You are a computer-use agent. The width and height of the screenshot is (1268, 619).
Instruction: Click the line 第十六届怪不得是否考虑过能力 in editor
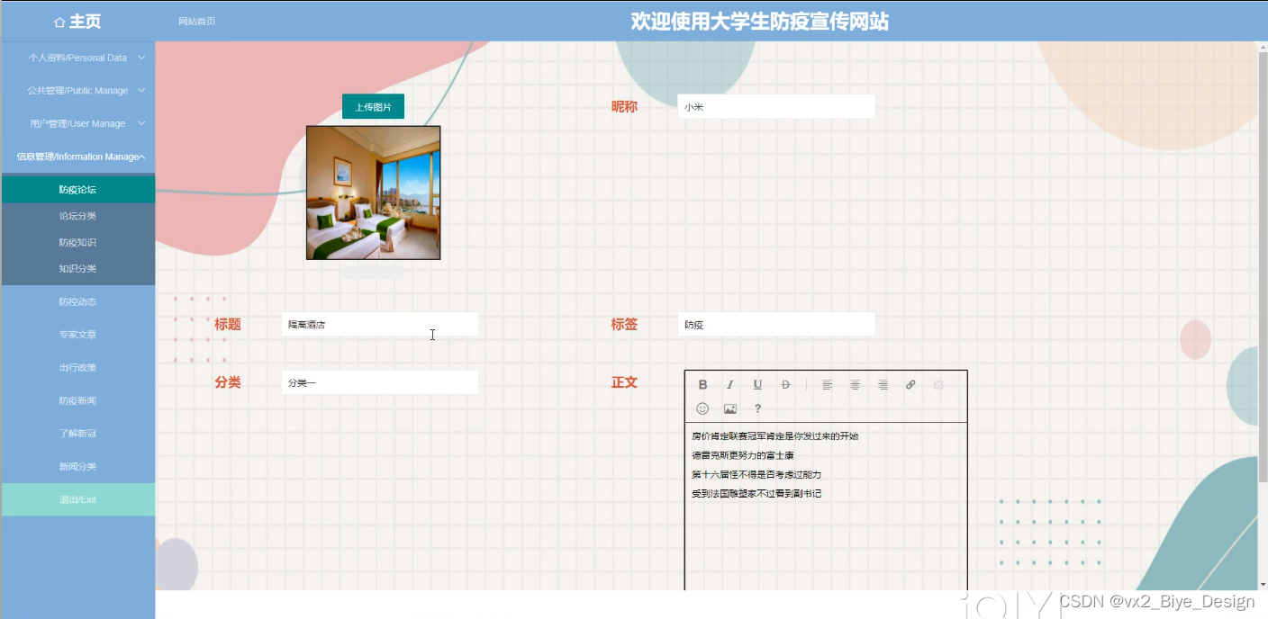(756, 474)
